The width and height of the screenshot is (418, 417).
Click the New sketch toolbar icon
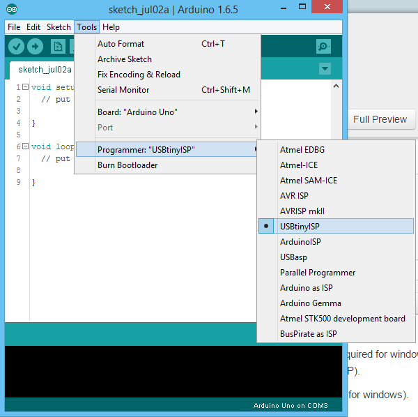(58, 47)
